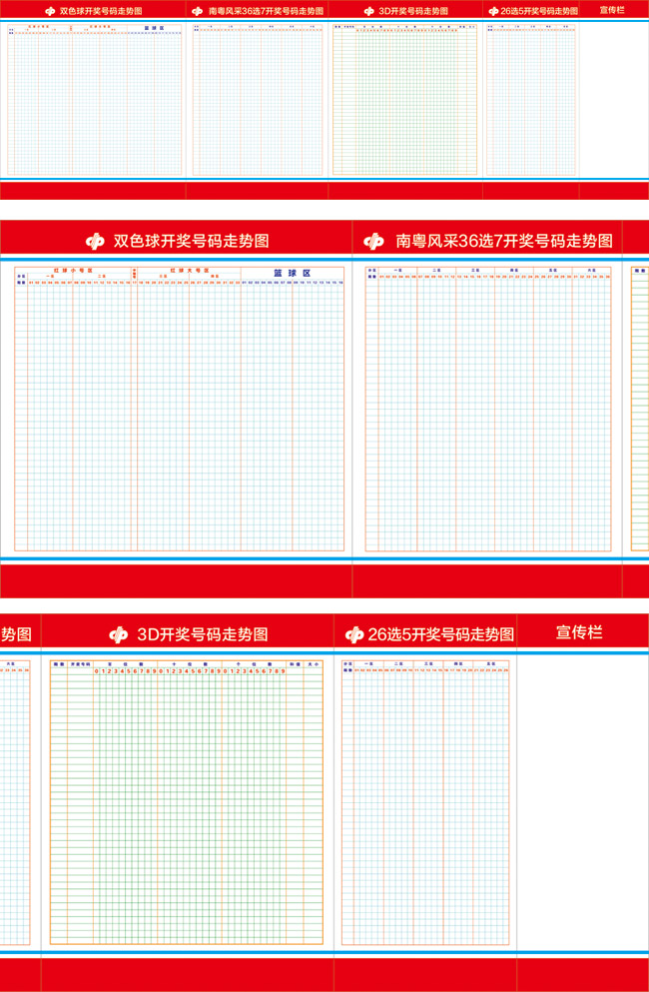Open the small 26选5 chart thumbnail in top strip
Image resolution: width=649 pixels, height=992 pixels.
(531, 100)
